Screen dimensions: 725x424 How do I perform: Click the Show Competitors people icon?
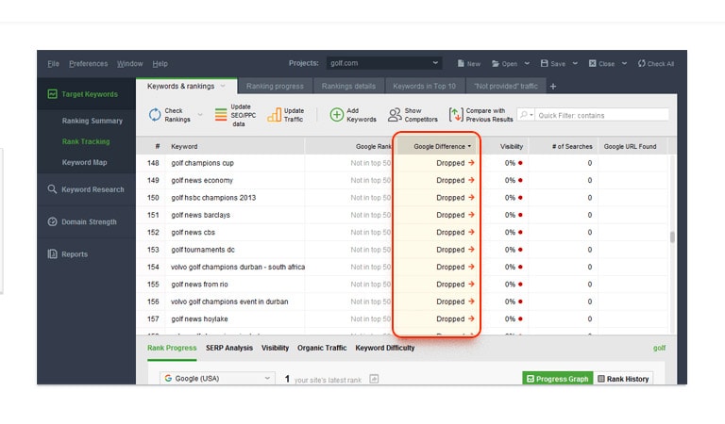point(395,114)
